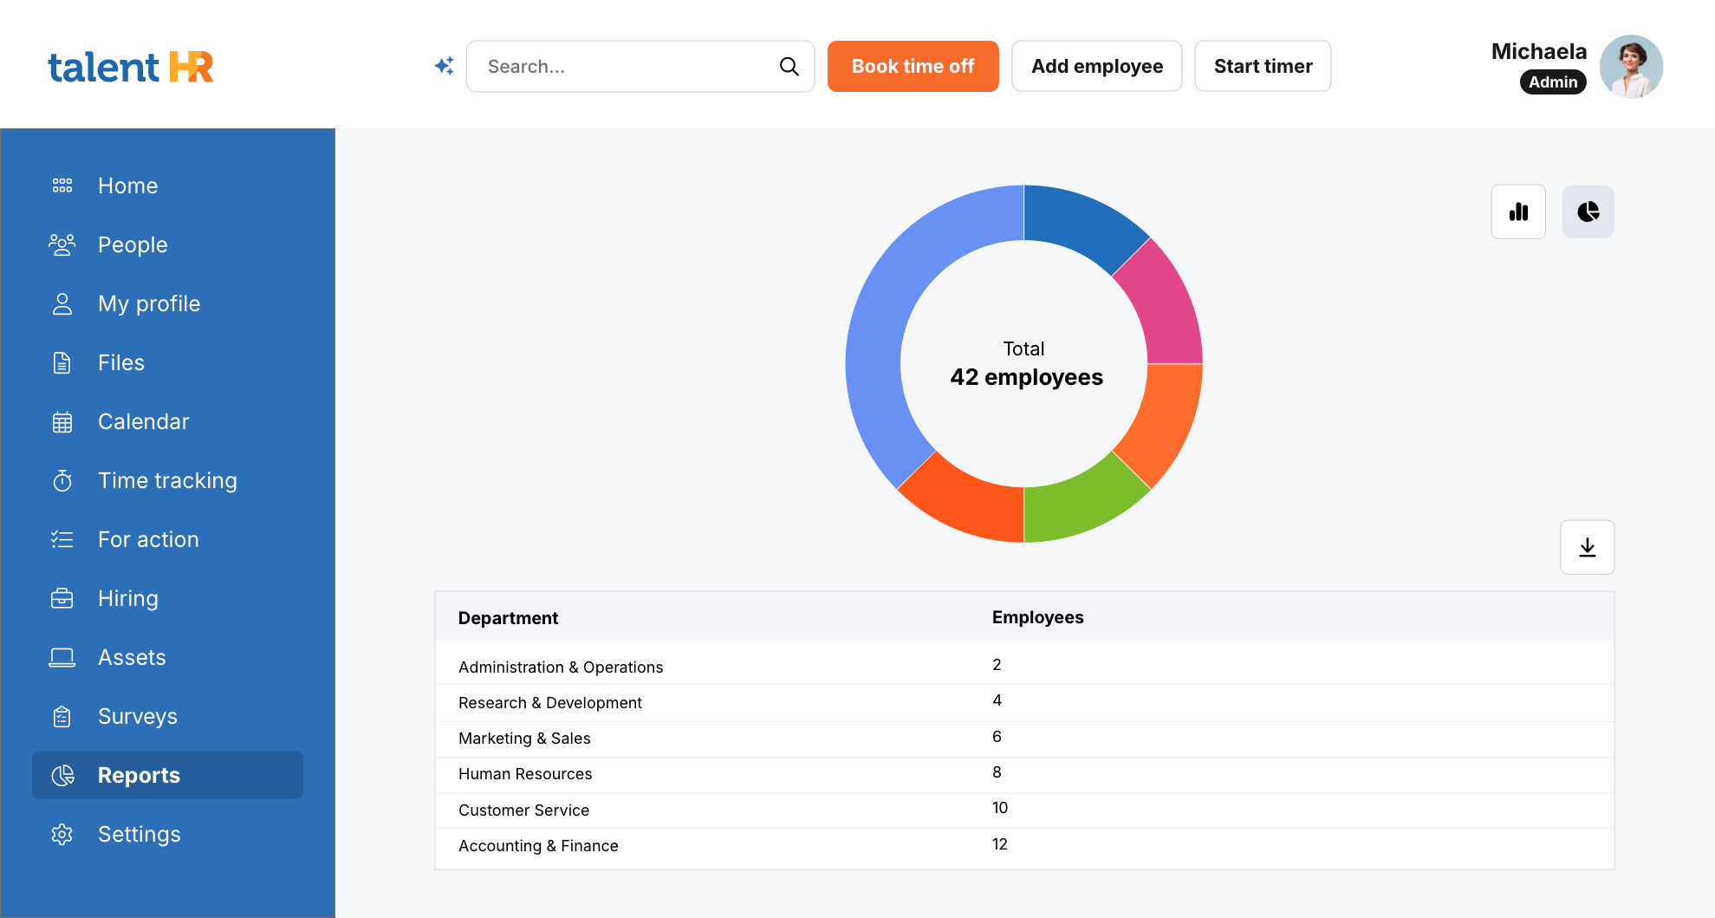Switch to pie chart view

point(1587,212)
